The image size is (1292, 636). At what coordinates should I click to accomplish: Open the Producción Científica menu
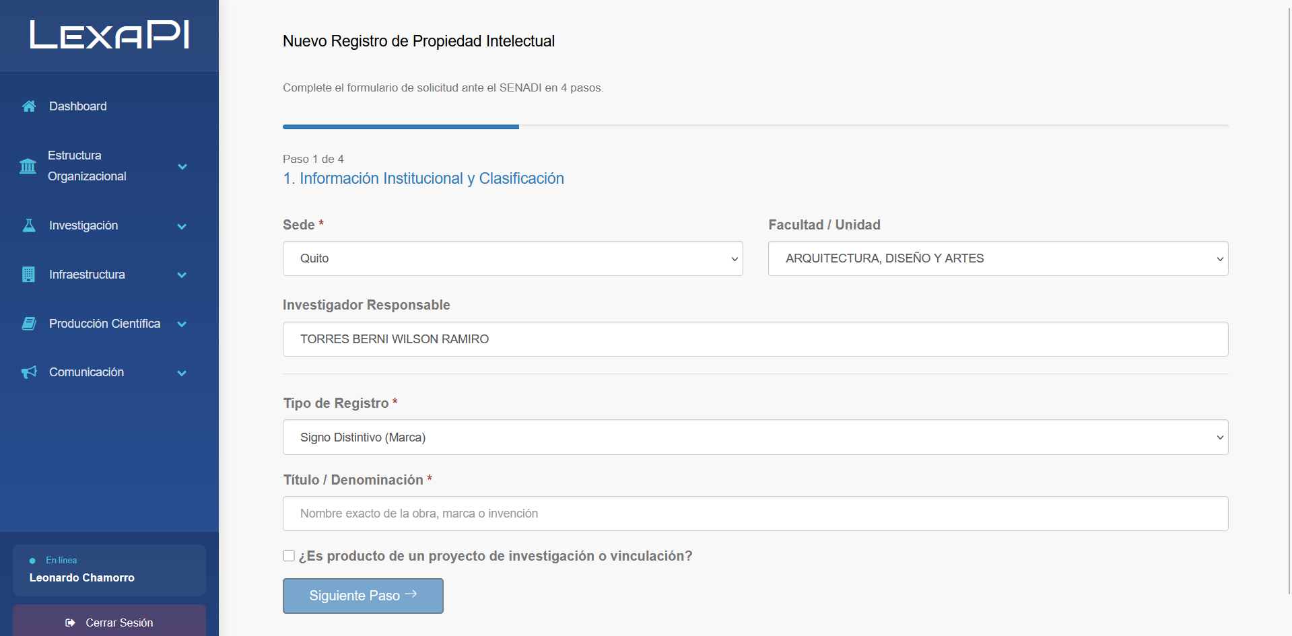104,324
